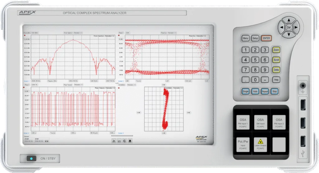
Task: Tap numeric key 3
Action: [x=265, y=50]
